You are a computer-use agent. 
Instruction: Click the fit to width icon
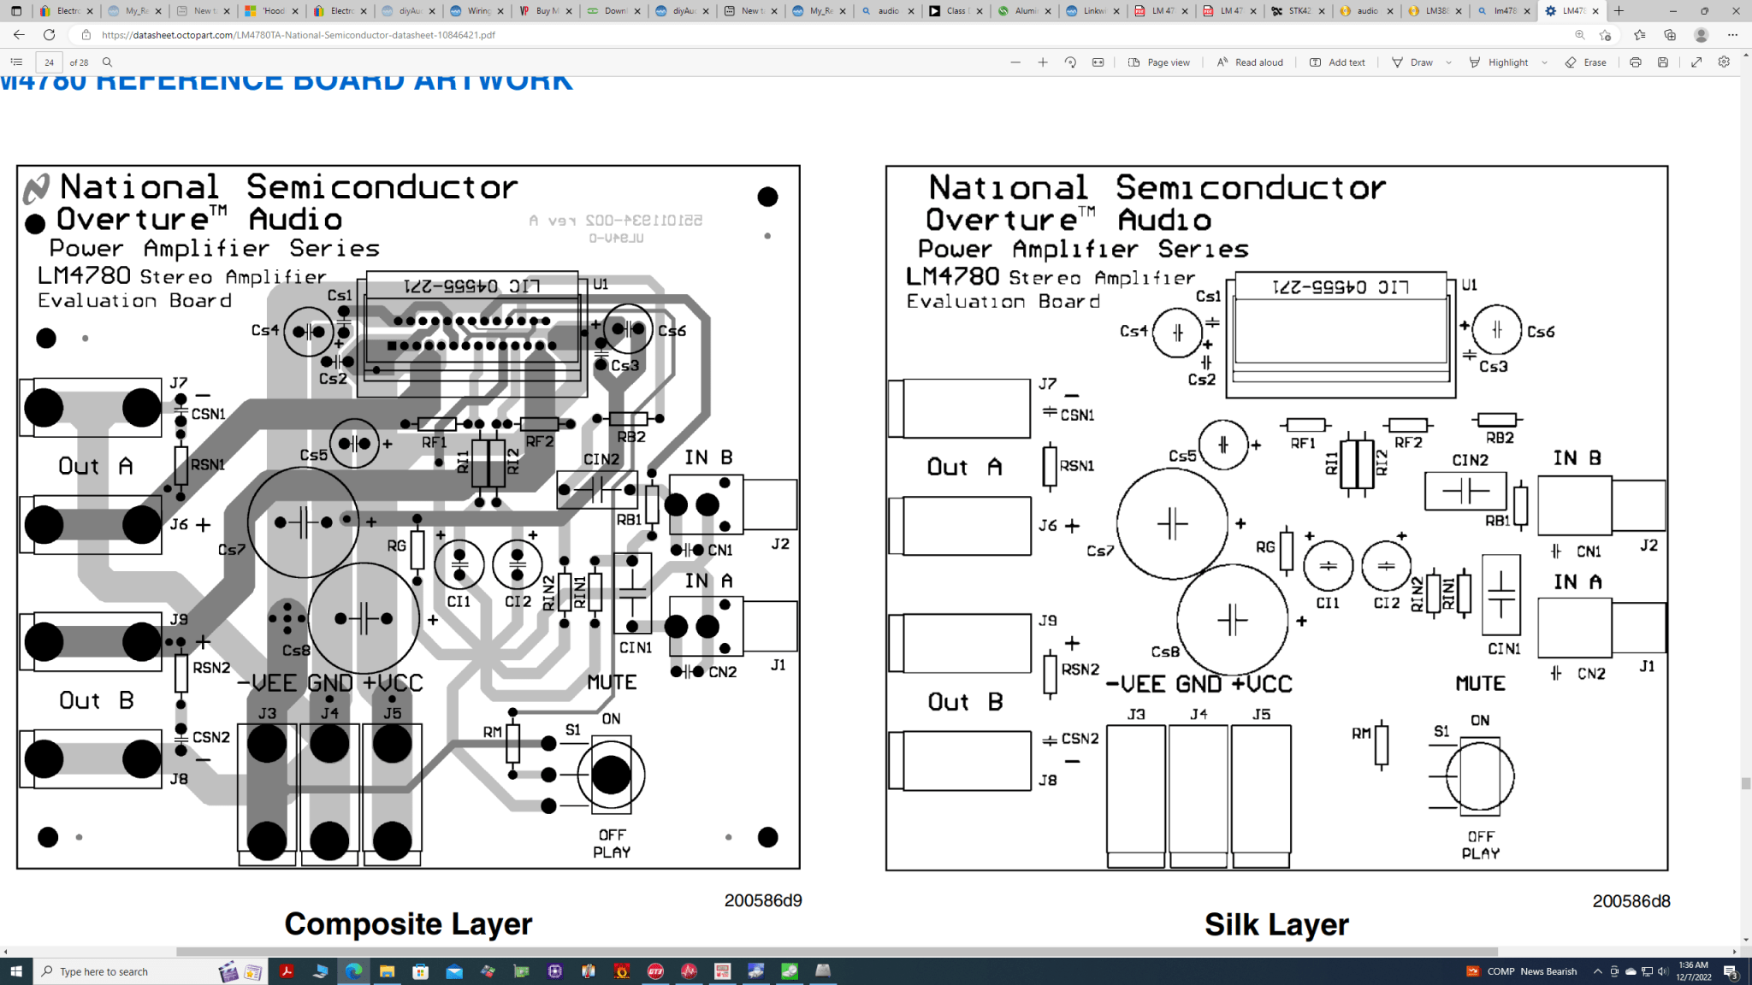tap(1098, 62)
